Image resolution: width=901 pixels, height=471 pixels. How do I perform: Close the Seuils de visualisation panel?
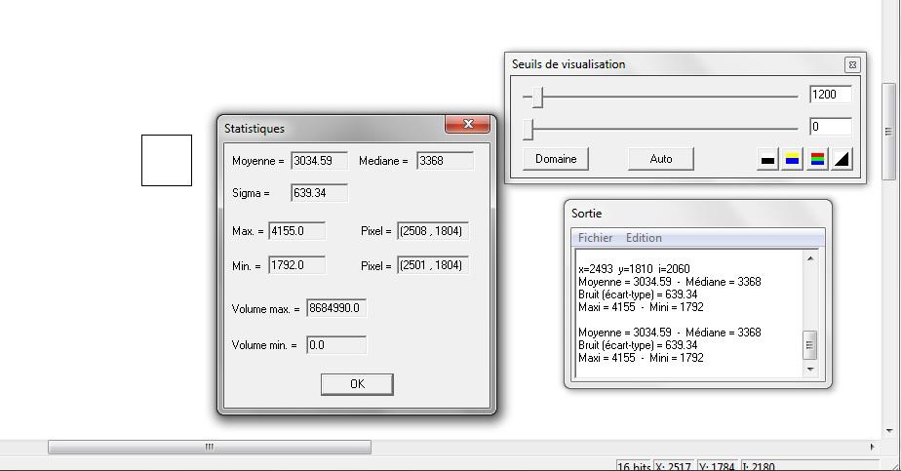pyautogui.click(x=852, y=65)
